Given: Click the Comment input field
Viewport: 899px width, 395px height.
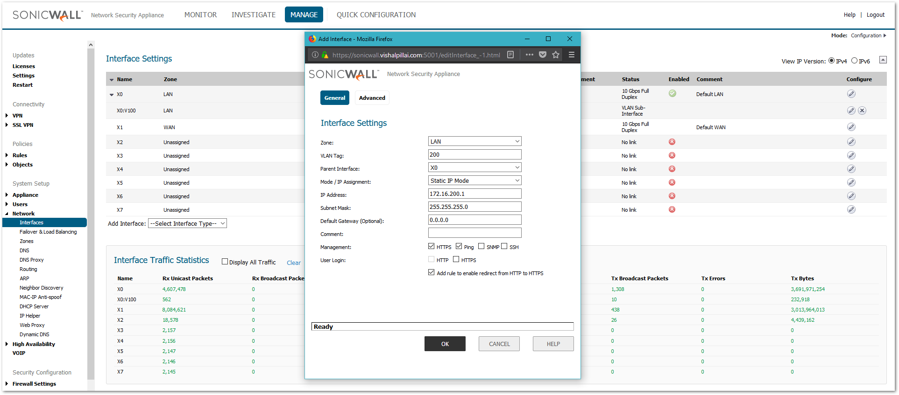Looking at the screenshot, I should [474, 233].
